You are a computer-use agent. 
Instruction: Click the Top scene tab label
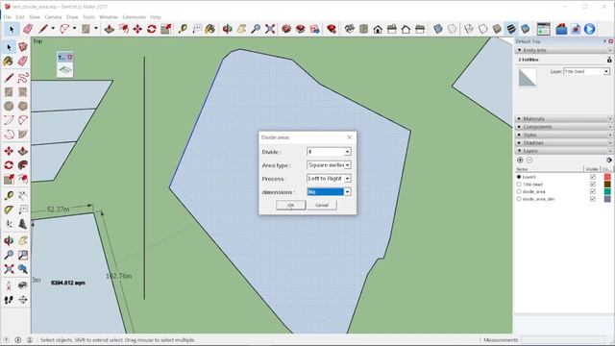click(x=37, y=41)
